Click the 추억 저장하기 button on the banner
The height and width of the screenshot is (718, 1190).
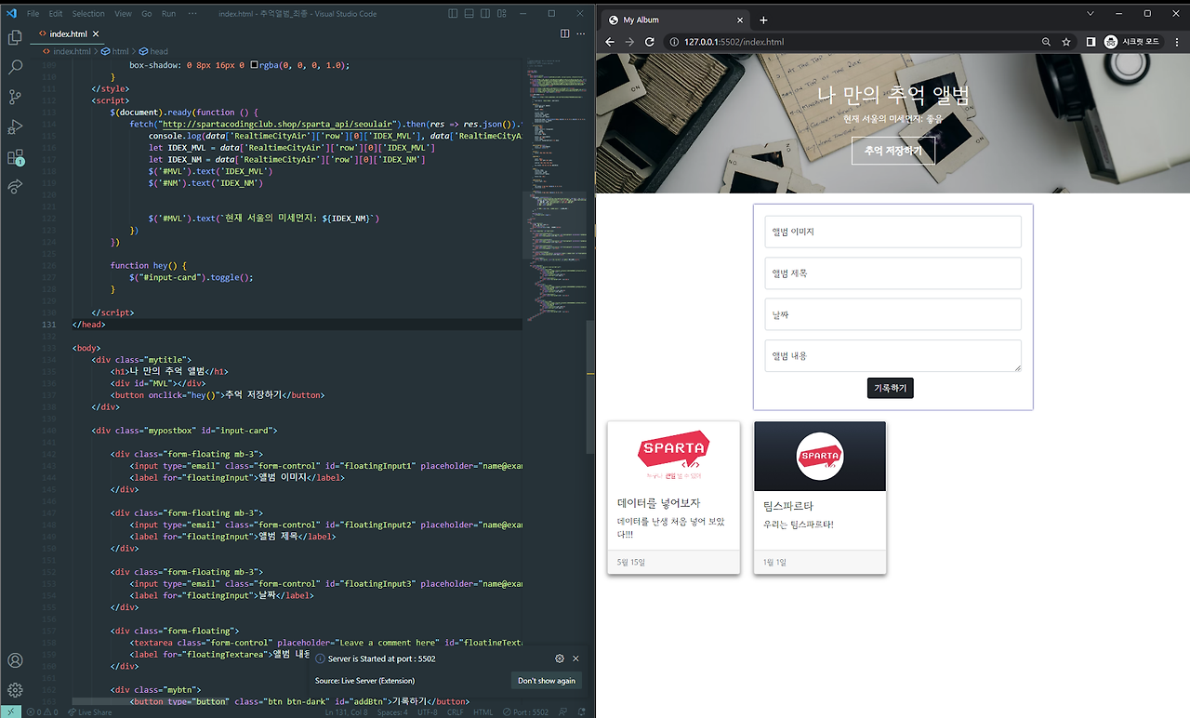[892, 151]
